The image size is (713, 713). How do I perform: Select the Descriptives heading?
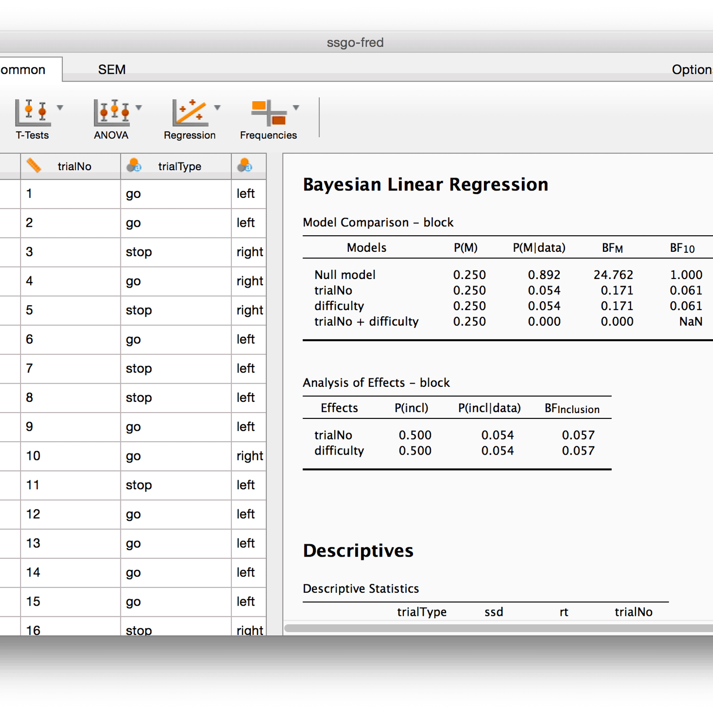pos(358,551)
